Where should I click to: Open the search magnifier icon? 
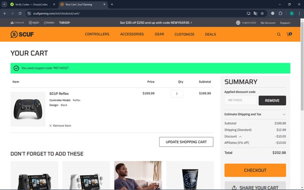[x=279, y=35]
